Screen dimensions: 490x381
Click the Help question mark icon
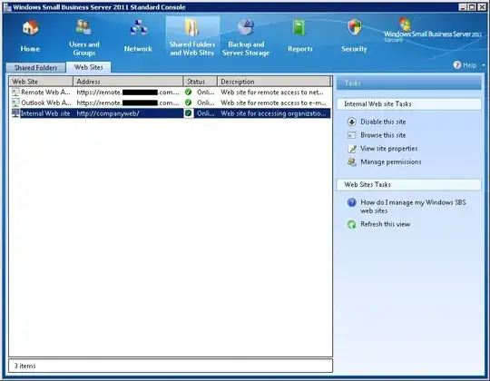[x=457, y=65]
